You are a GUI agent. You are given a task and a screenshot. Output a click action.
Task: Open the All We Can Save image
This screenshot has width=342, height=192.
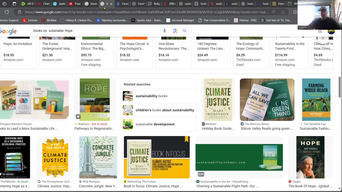[267, 99]
